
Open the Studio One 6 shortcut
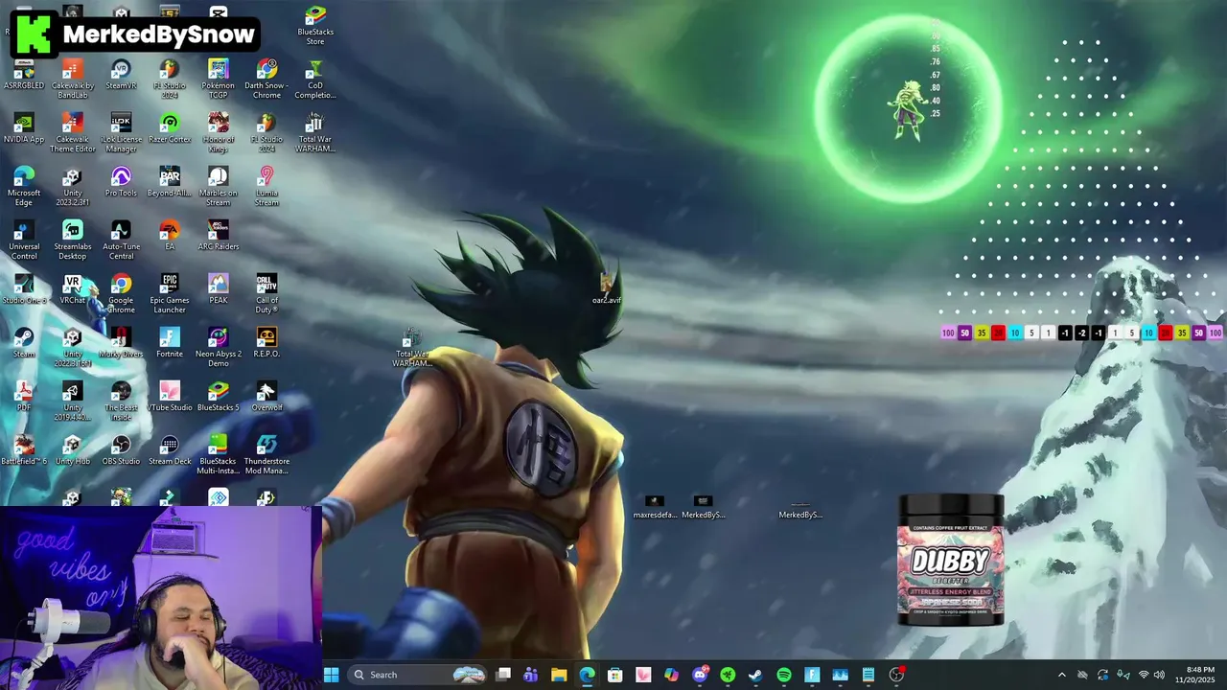tap(24, 290)
